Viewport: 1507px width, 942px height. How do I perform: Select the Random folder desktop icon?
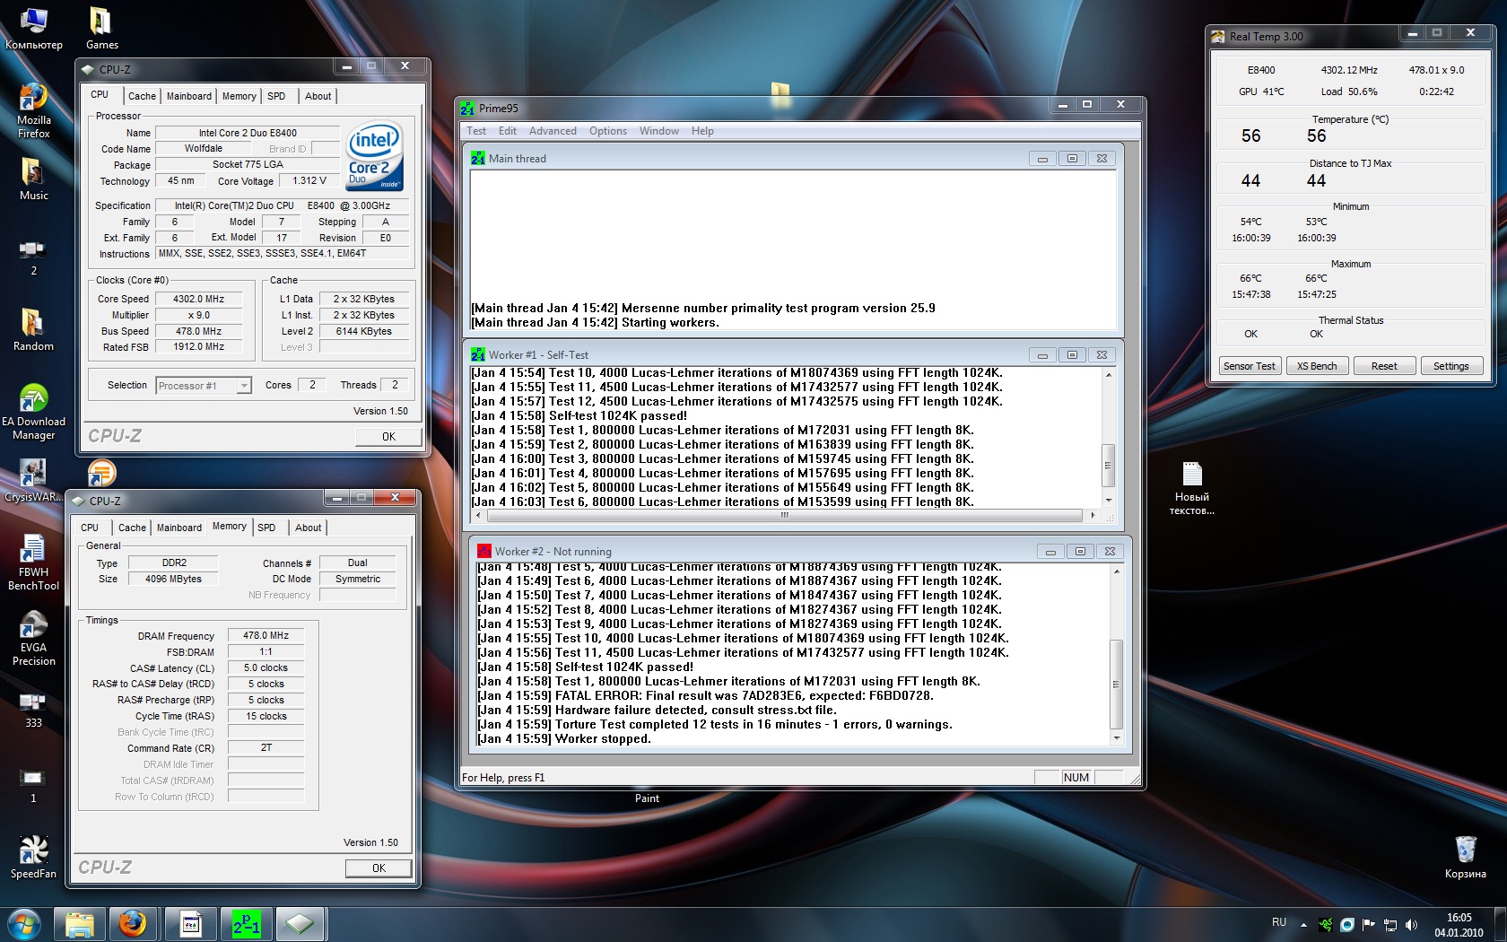pyautogui.click(x=33, y=328)
